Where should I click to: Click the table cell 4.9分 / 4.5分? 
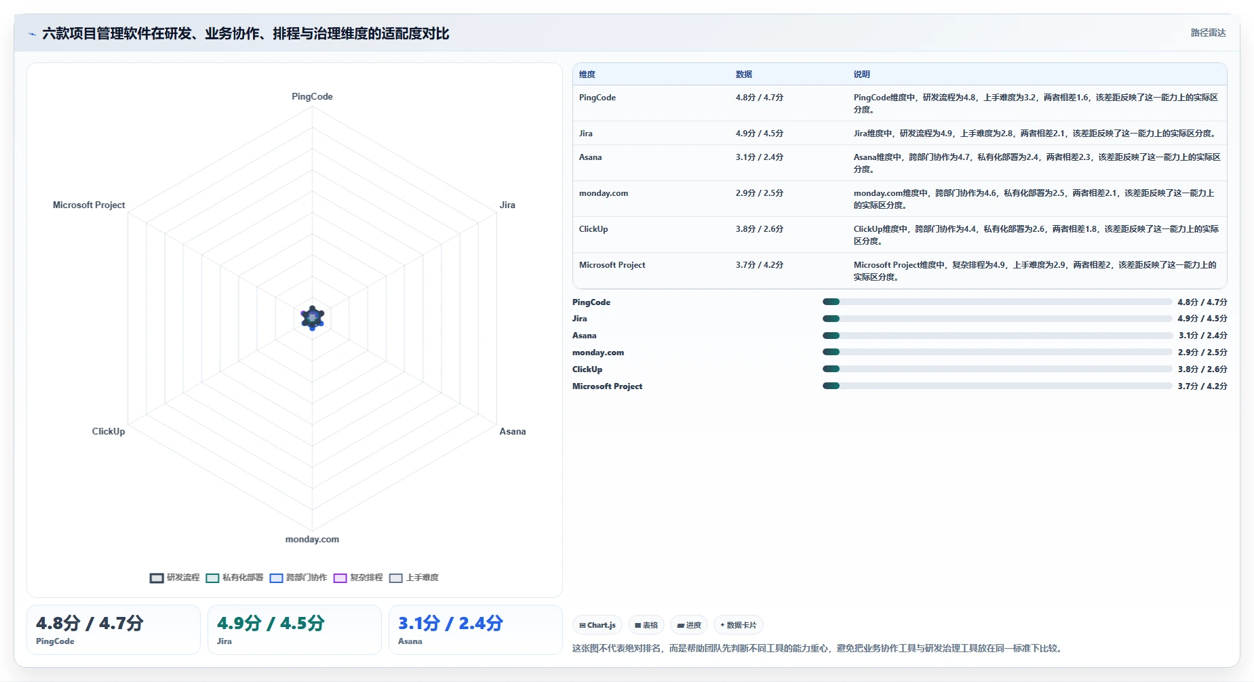pos(760,134)
